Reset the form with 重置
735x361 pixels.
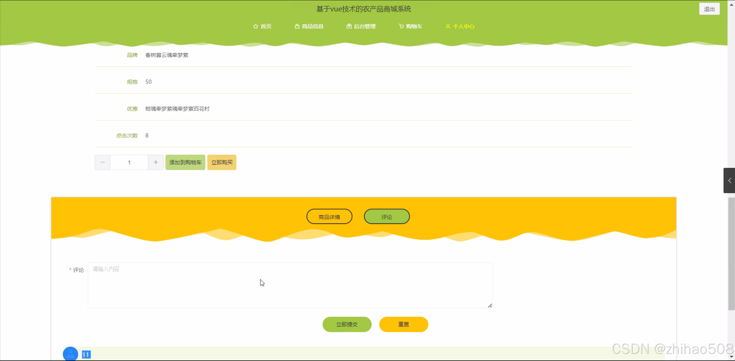(403, 324)
